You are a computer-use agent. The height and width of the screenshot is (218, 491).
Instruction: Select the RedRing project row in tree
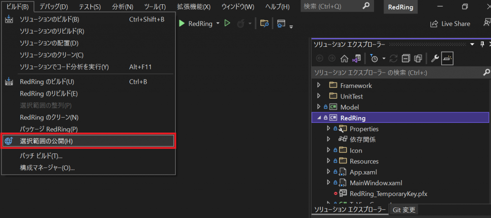point(400,118)
